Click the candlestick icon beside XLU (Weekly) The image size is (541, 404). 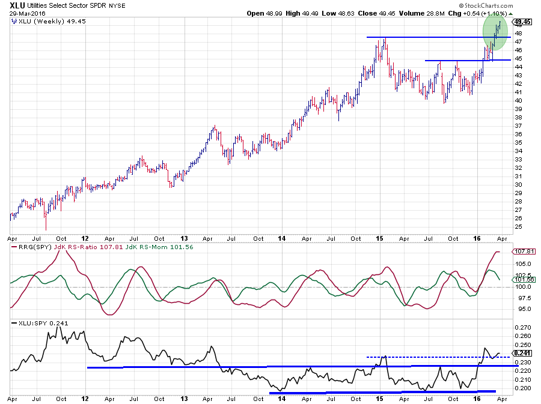pos(14,22)
